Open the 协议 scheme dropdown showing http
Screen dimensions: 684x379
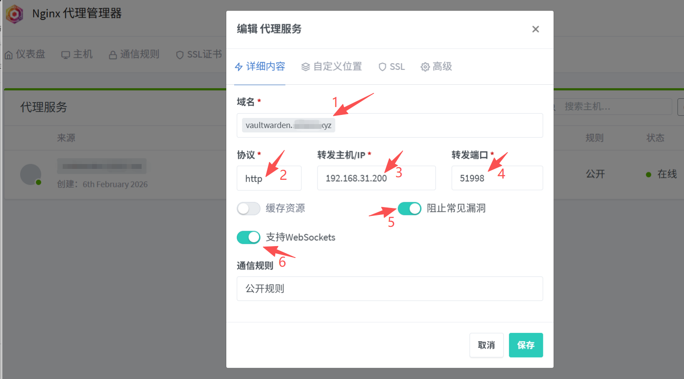269,178
